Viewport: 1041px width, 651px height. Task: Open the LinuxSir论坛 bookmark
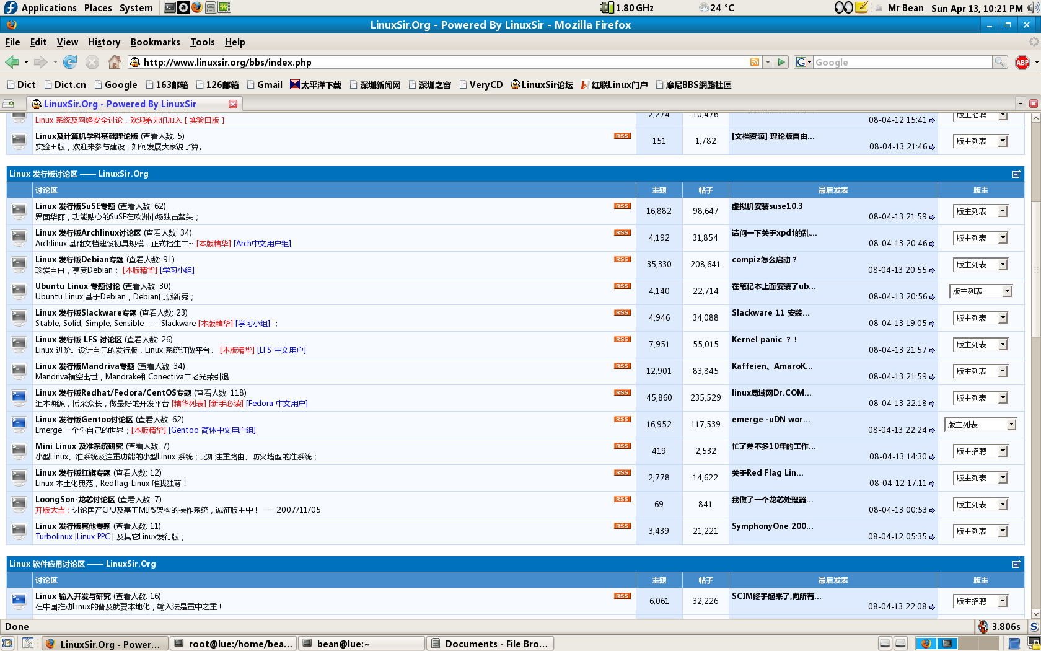click(x=542, y=85)
